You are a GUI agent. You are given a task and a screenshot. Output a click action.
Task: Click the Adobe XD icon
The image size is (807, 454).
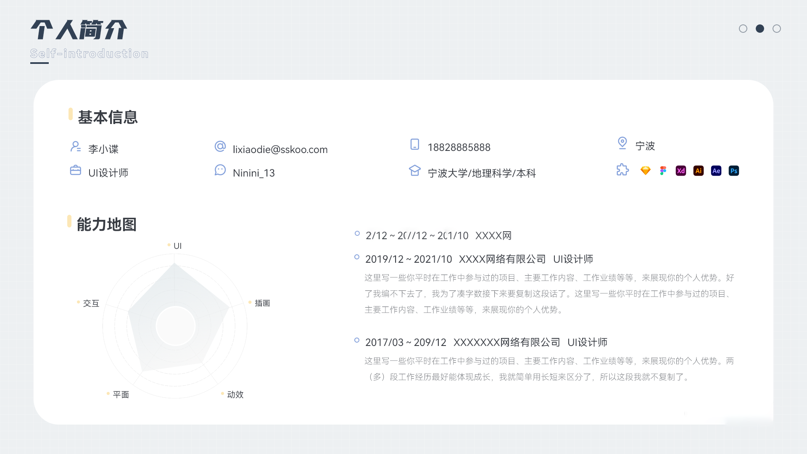[x=681, y=171]
